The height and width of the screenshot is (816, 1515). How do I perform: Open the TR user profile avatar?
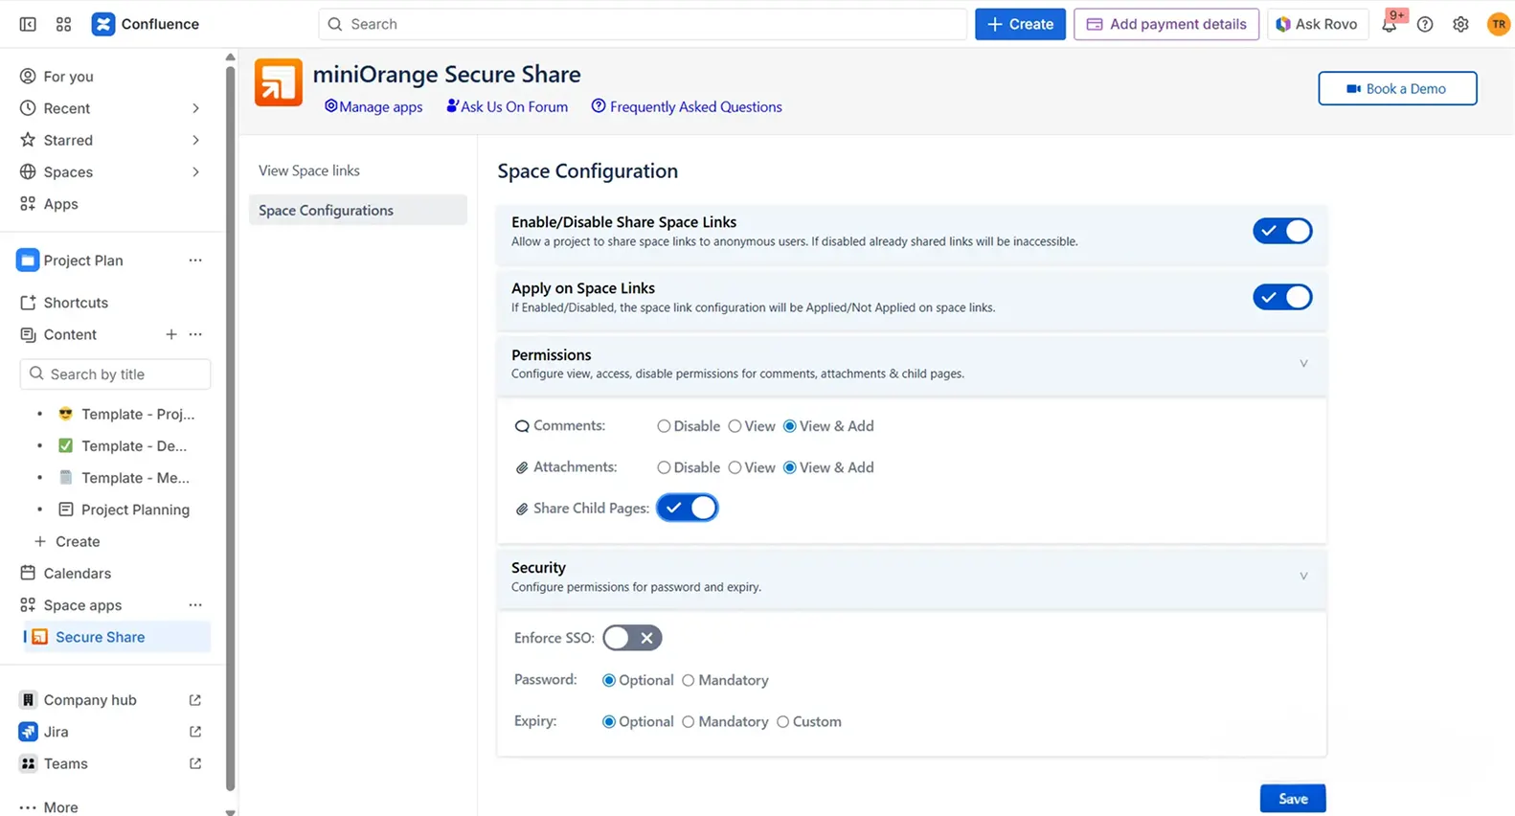1498,25
